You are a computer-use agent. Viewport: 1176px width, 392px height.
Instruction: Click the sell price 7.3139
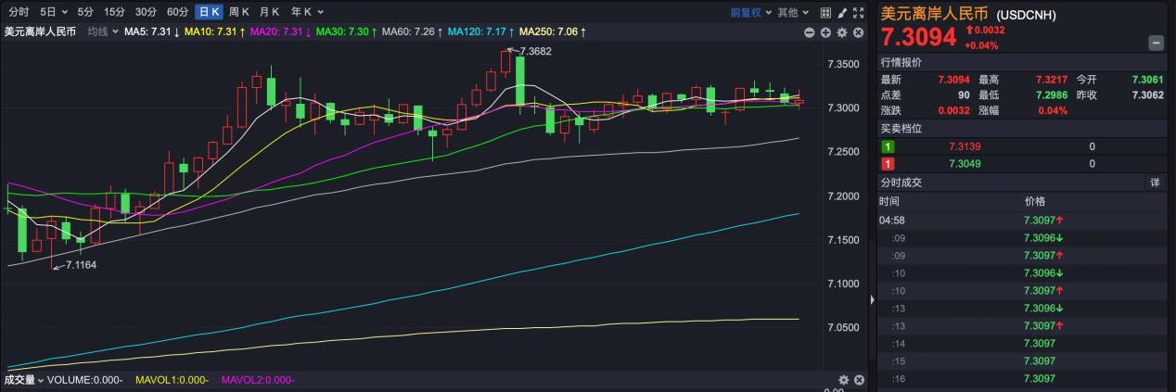965,146
